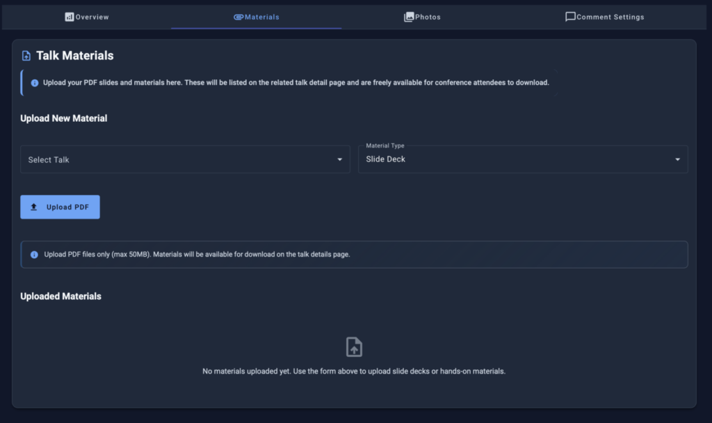This screenshot has height=423, width=712.
Task: Click the info icon beside max 50MB note
Action: [34, 255]
